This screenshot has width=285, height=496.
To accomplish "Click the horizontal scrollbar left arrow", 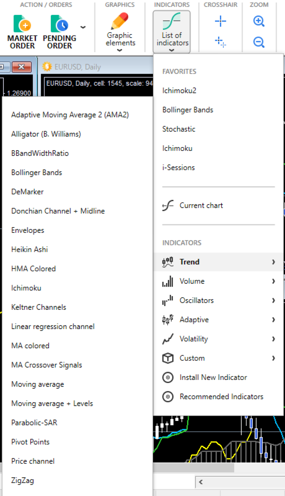I will [201, 482].
